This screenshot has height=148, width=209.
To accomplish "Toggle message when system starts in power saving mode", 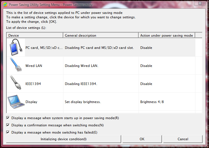I will click(x=8, y=118).
